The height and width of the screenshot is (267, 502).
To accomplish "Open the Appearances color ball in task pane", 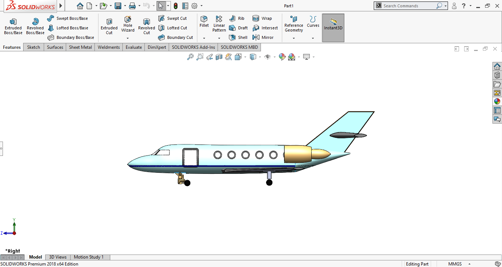I will point(497,102).
